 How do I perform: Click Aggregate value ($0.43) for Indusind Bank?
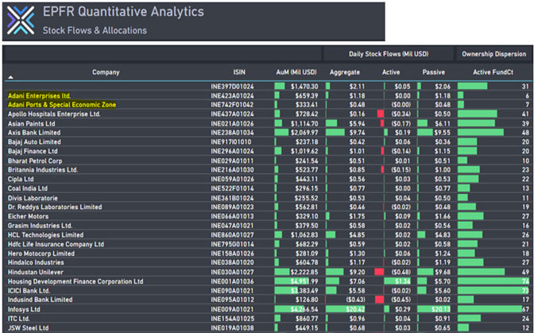355,300
